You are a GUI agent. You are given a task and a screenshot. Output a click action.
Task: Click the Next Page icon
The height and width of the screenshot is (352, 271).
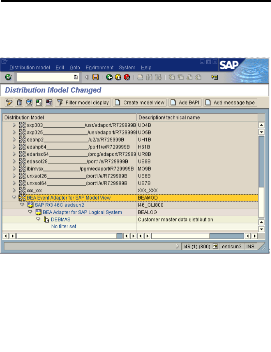[x=189, y=77]
